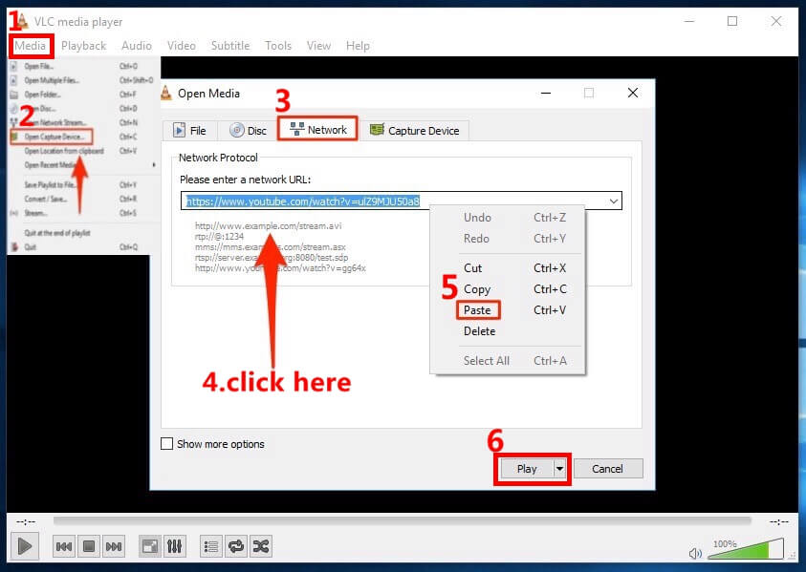Image resolution: width=806 pixels, height=572 pixels.
Task: Open the Tools menu
Action: point(278,46)
